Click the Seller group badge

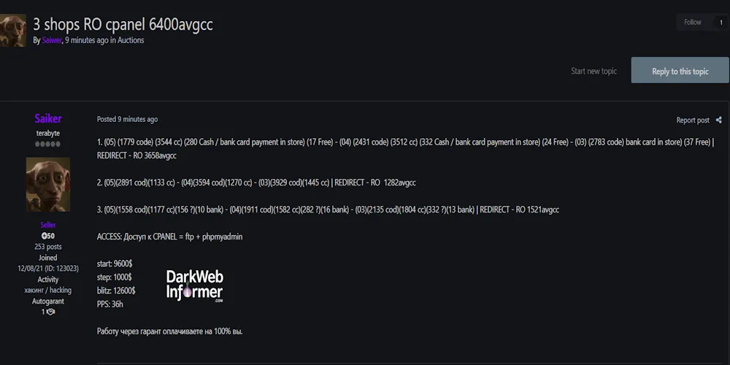tap(48, 225)
